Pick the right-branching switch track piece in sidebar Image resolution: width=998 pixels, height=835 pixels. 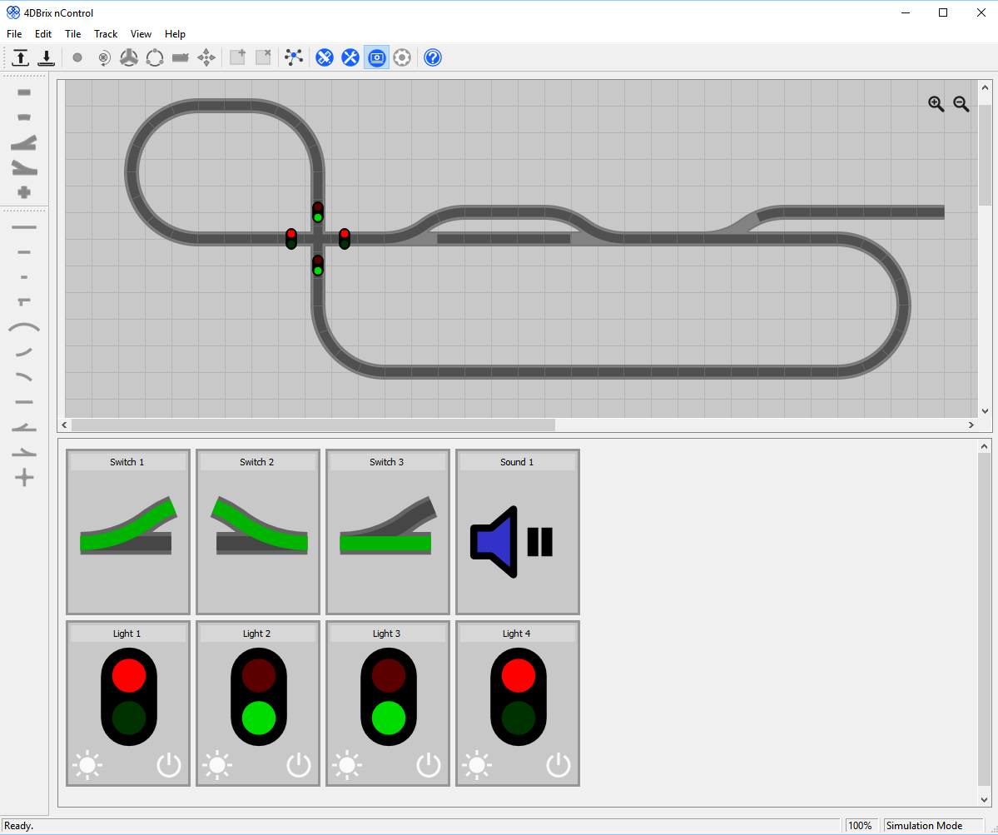(x=24, y=168)
